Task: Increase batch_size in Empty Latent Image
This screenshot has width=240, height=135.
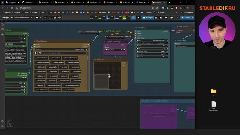Action: pos(124,50)
